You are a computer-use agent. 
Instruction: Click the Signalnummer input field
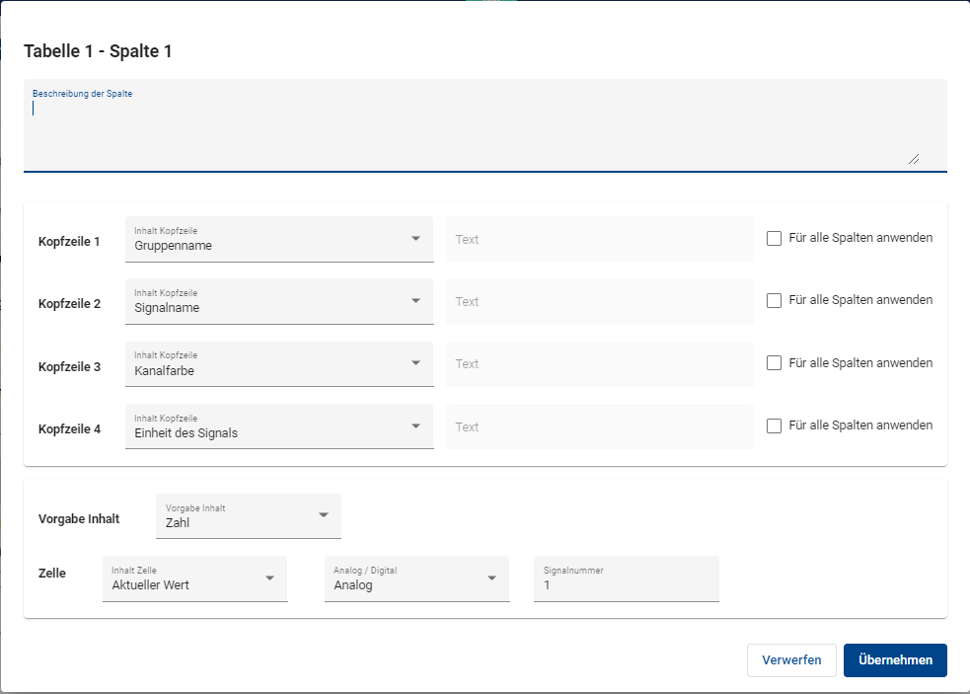[626, 584]
